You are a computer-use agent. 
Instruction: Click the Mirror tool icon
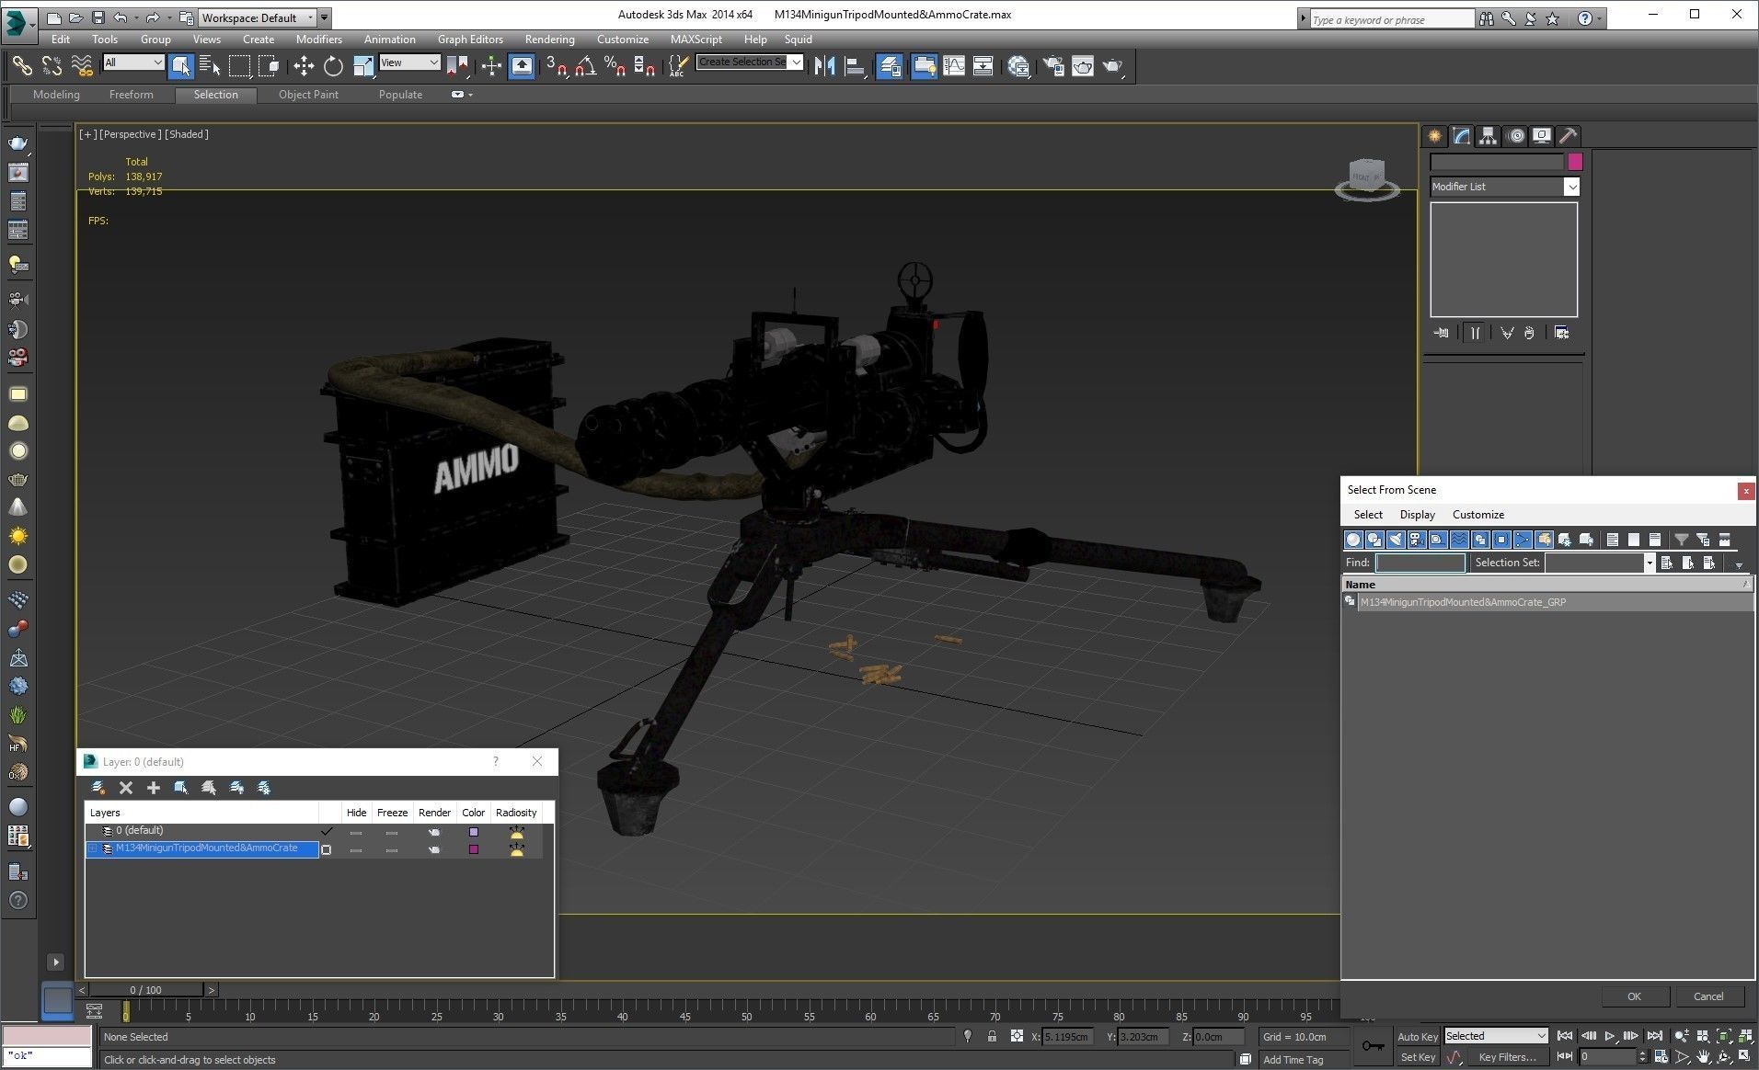(x=824, y=65)
